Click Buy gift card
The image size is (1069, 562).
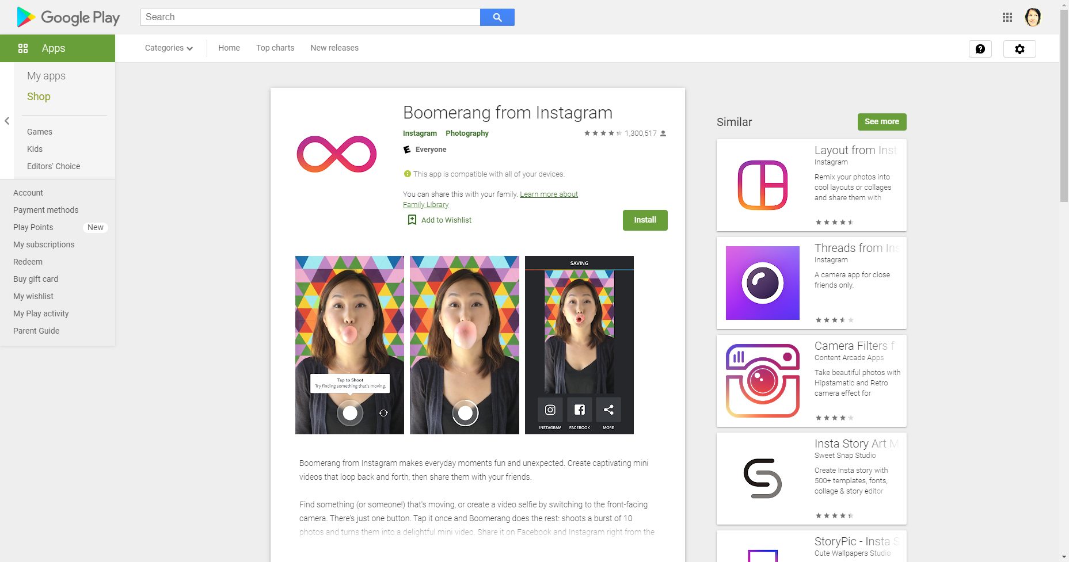(x=36, y=279)
